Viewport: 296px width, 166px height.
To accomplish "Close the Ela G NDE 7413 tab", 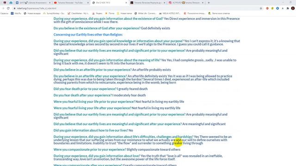I will [x=126, y=3].
